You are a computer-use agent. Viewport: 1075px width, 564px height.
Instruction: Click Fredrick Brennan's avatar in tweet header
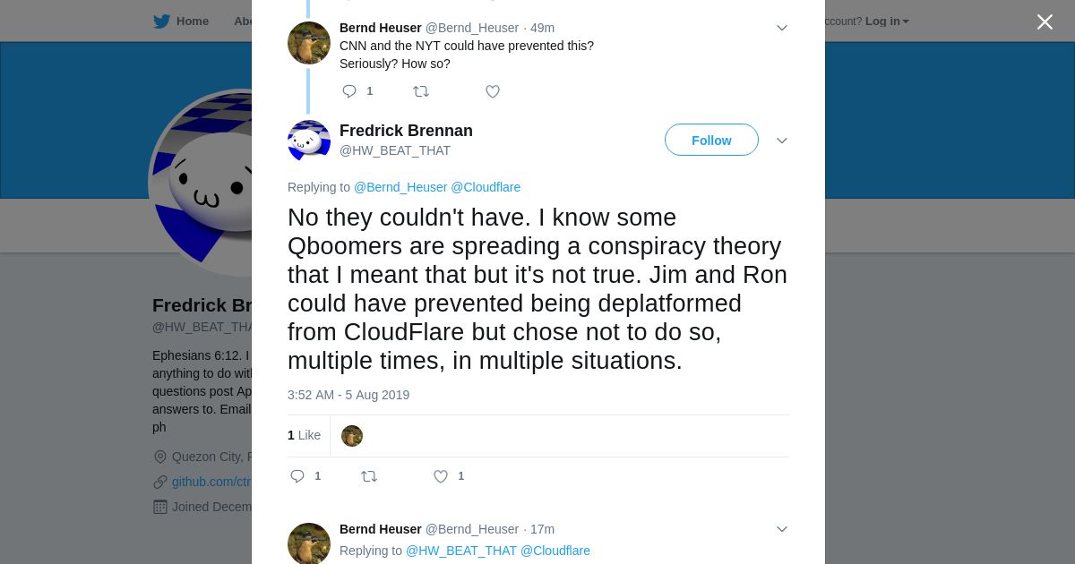[309, 141]
